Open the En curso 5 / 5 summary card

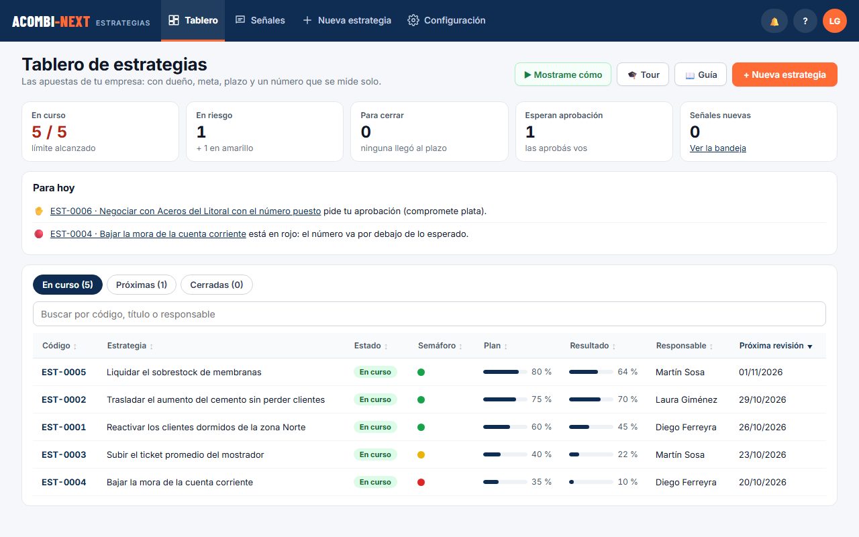[100, 132]
